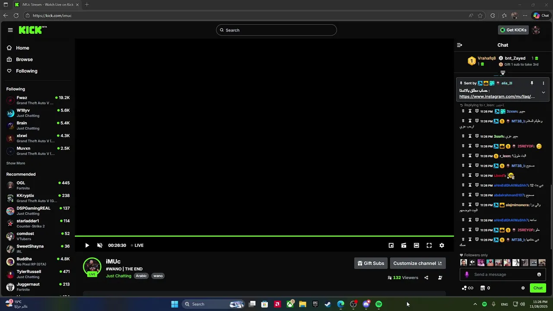Open Vrahafq8 top gifter profile

tap(486, 58)
